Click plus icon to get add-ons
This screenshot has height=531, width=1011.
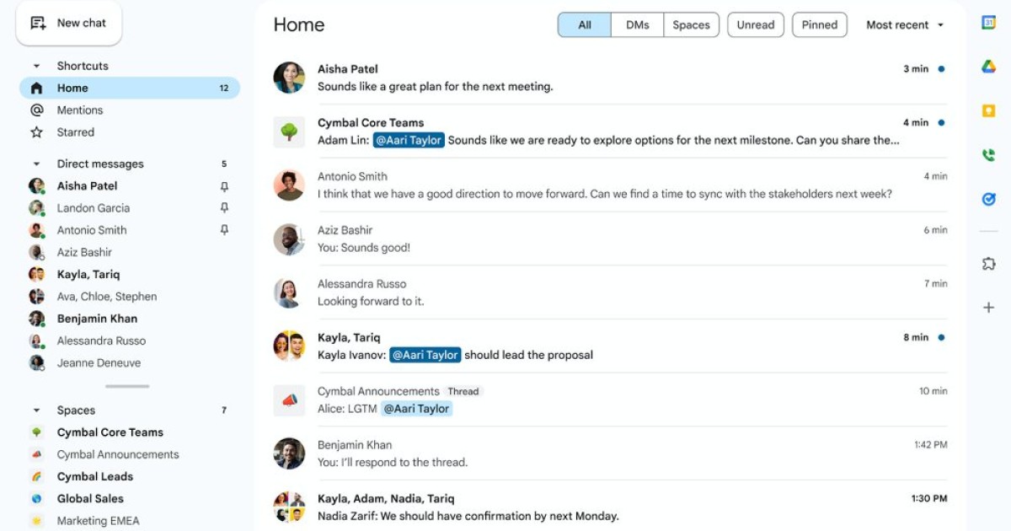[988, 308]
